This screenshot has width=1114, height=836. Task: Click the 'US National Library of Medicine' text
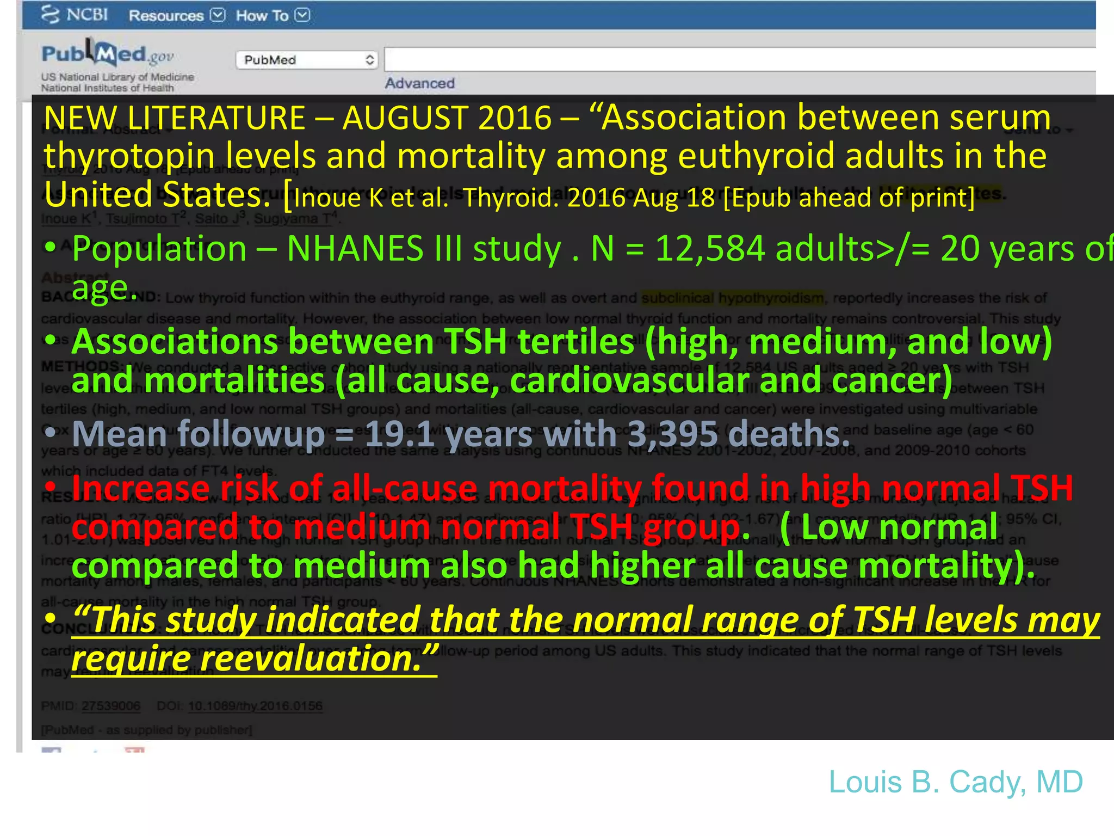[117, 77]
